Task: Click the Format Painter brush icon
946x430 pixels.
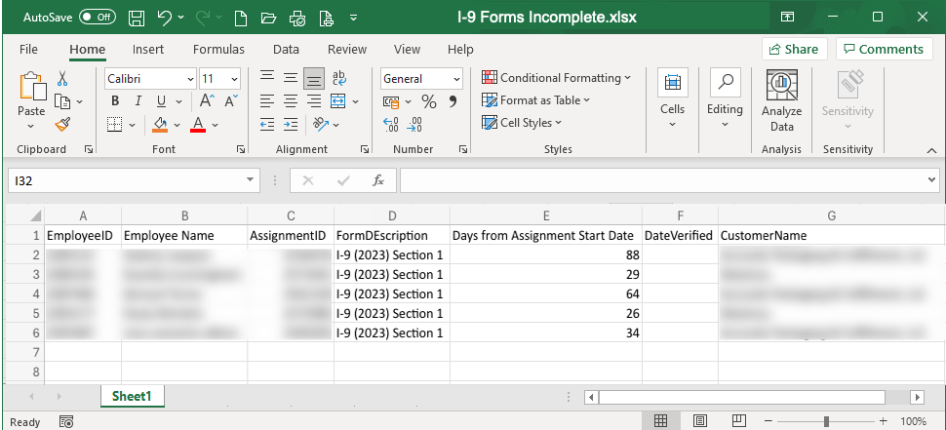Action: 62,124
